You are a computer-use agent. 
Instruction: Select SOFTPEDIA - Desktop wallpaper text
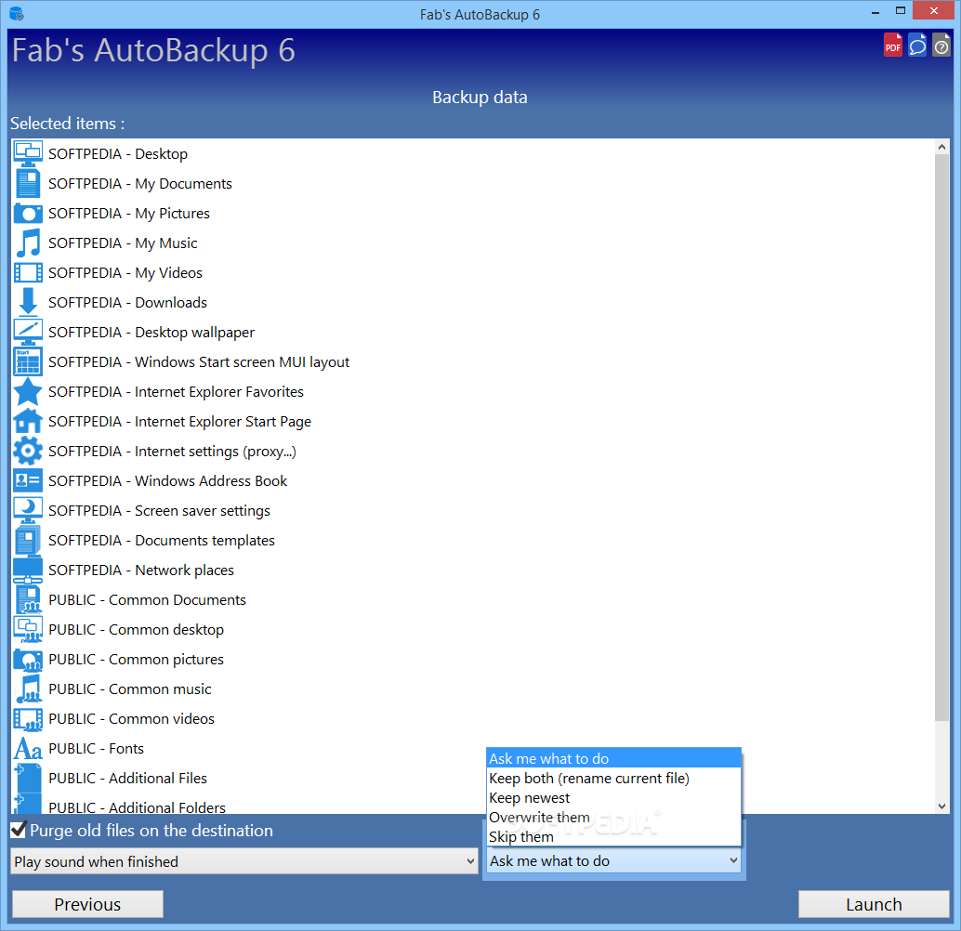(151, 333)
